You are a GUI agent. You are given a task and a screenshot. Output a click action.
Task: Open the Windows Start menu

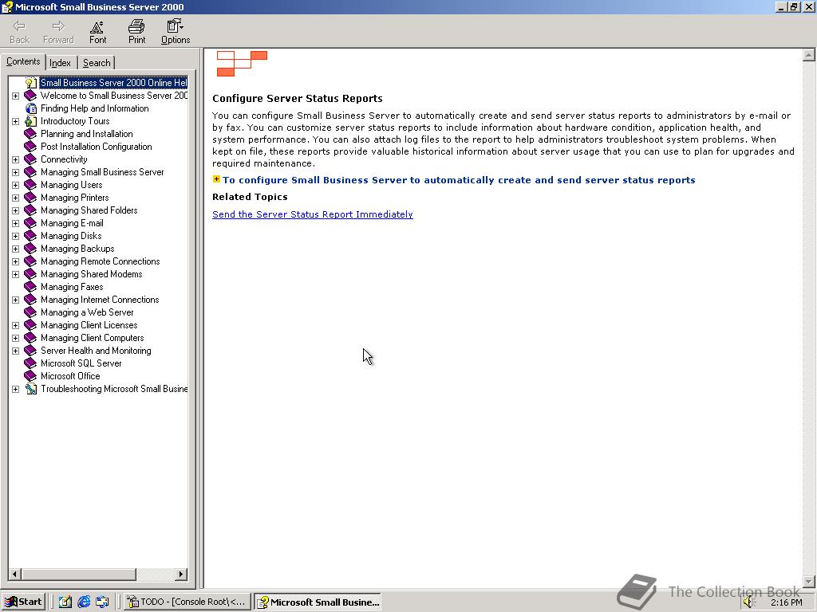(23, 602)
